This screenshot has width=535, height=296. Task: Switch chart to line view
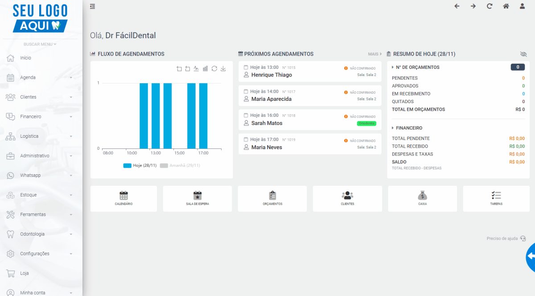196,68
